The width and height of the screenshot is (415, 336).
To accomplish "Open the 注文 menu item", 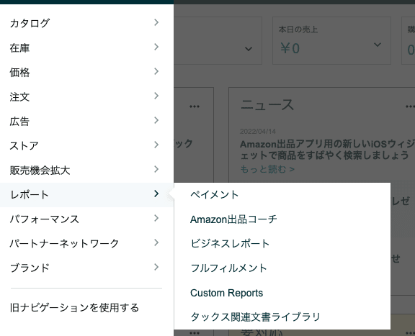I will pos(86,96).
